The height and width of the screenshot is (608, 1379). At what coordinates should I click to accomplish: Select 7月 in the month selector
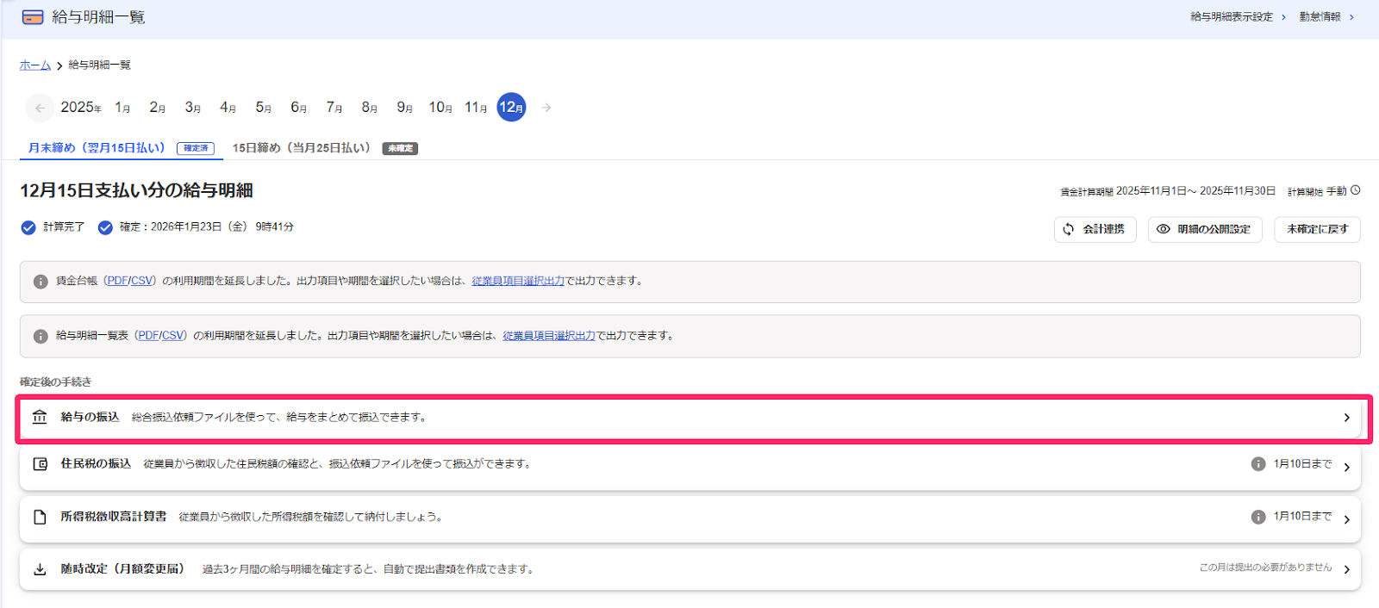pyautogui.click(x=334, y=108)
